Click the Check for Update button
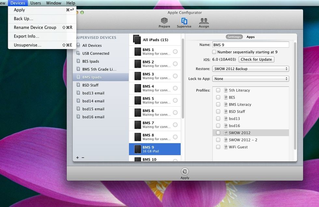The width and height of the screenshot is (319, 207). (x=256, y=59)
